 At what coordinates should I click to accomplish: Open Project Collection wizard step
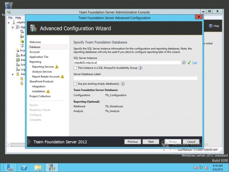(x=40, y=96)
